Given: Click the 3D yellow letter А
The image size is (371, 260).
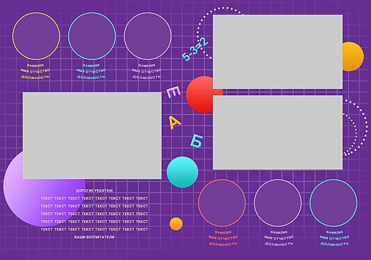Looking at the screenshot, I should click(x=175, y=123).
